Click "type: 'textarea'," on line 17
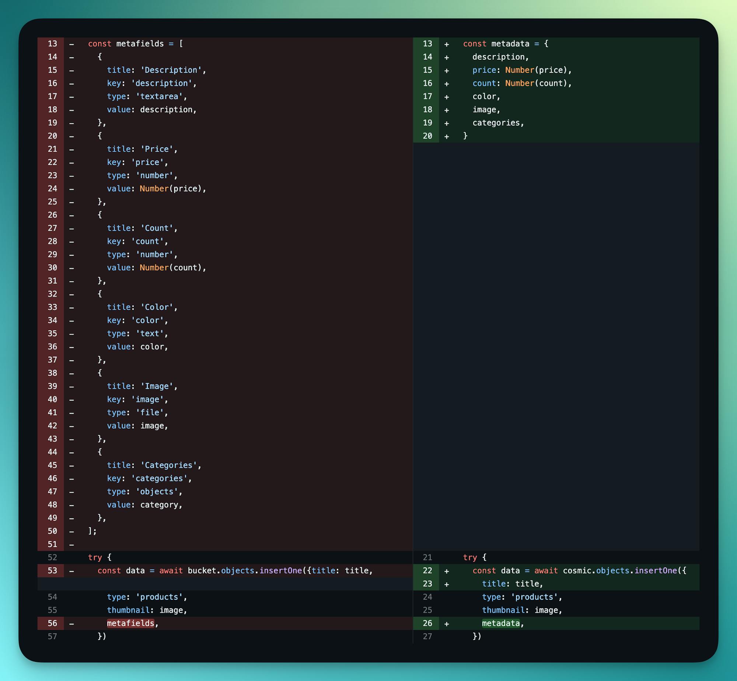The height and width of the screenshot is (681, 737). pyautogui.click(x=147, y=96)
